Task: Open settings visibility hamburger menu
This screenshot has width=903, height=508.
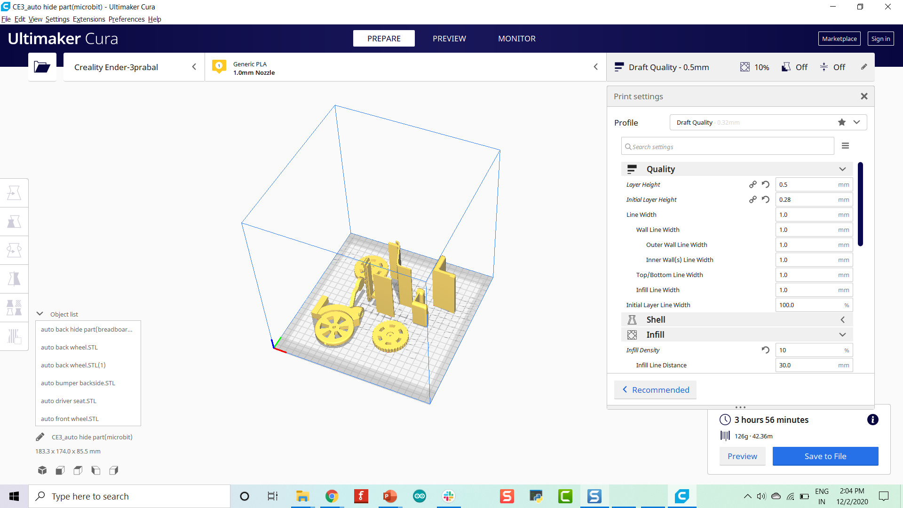Action: tap(845, 146)
